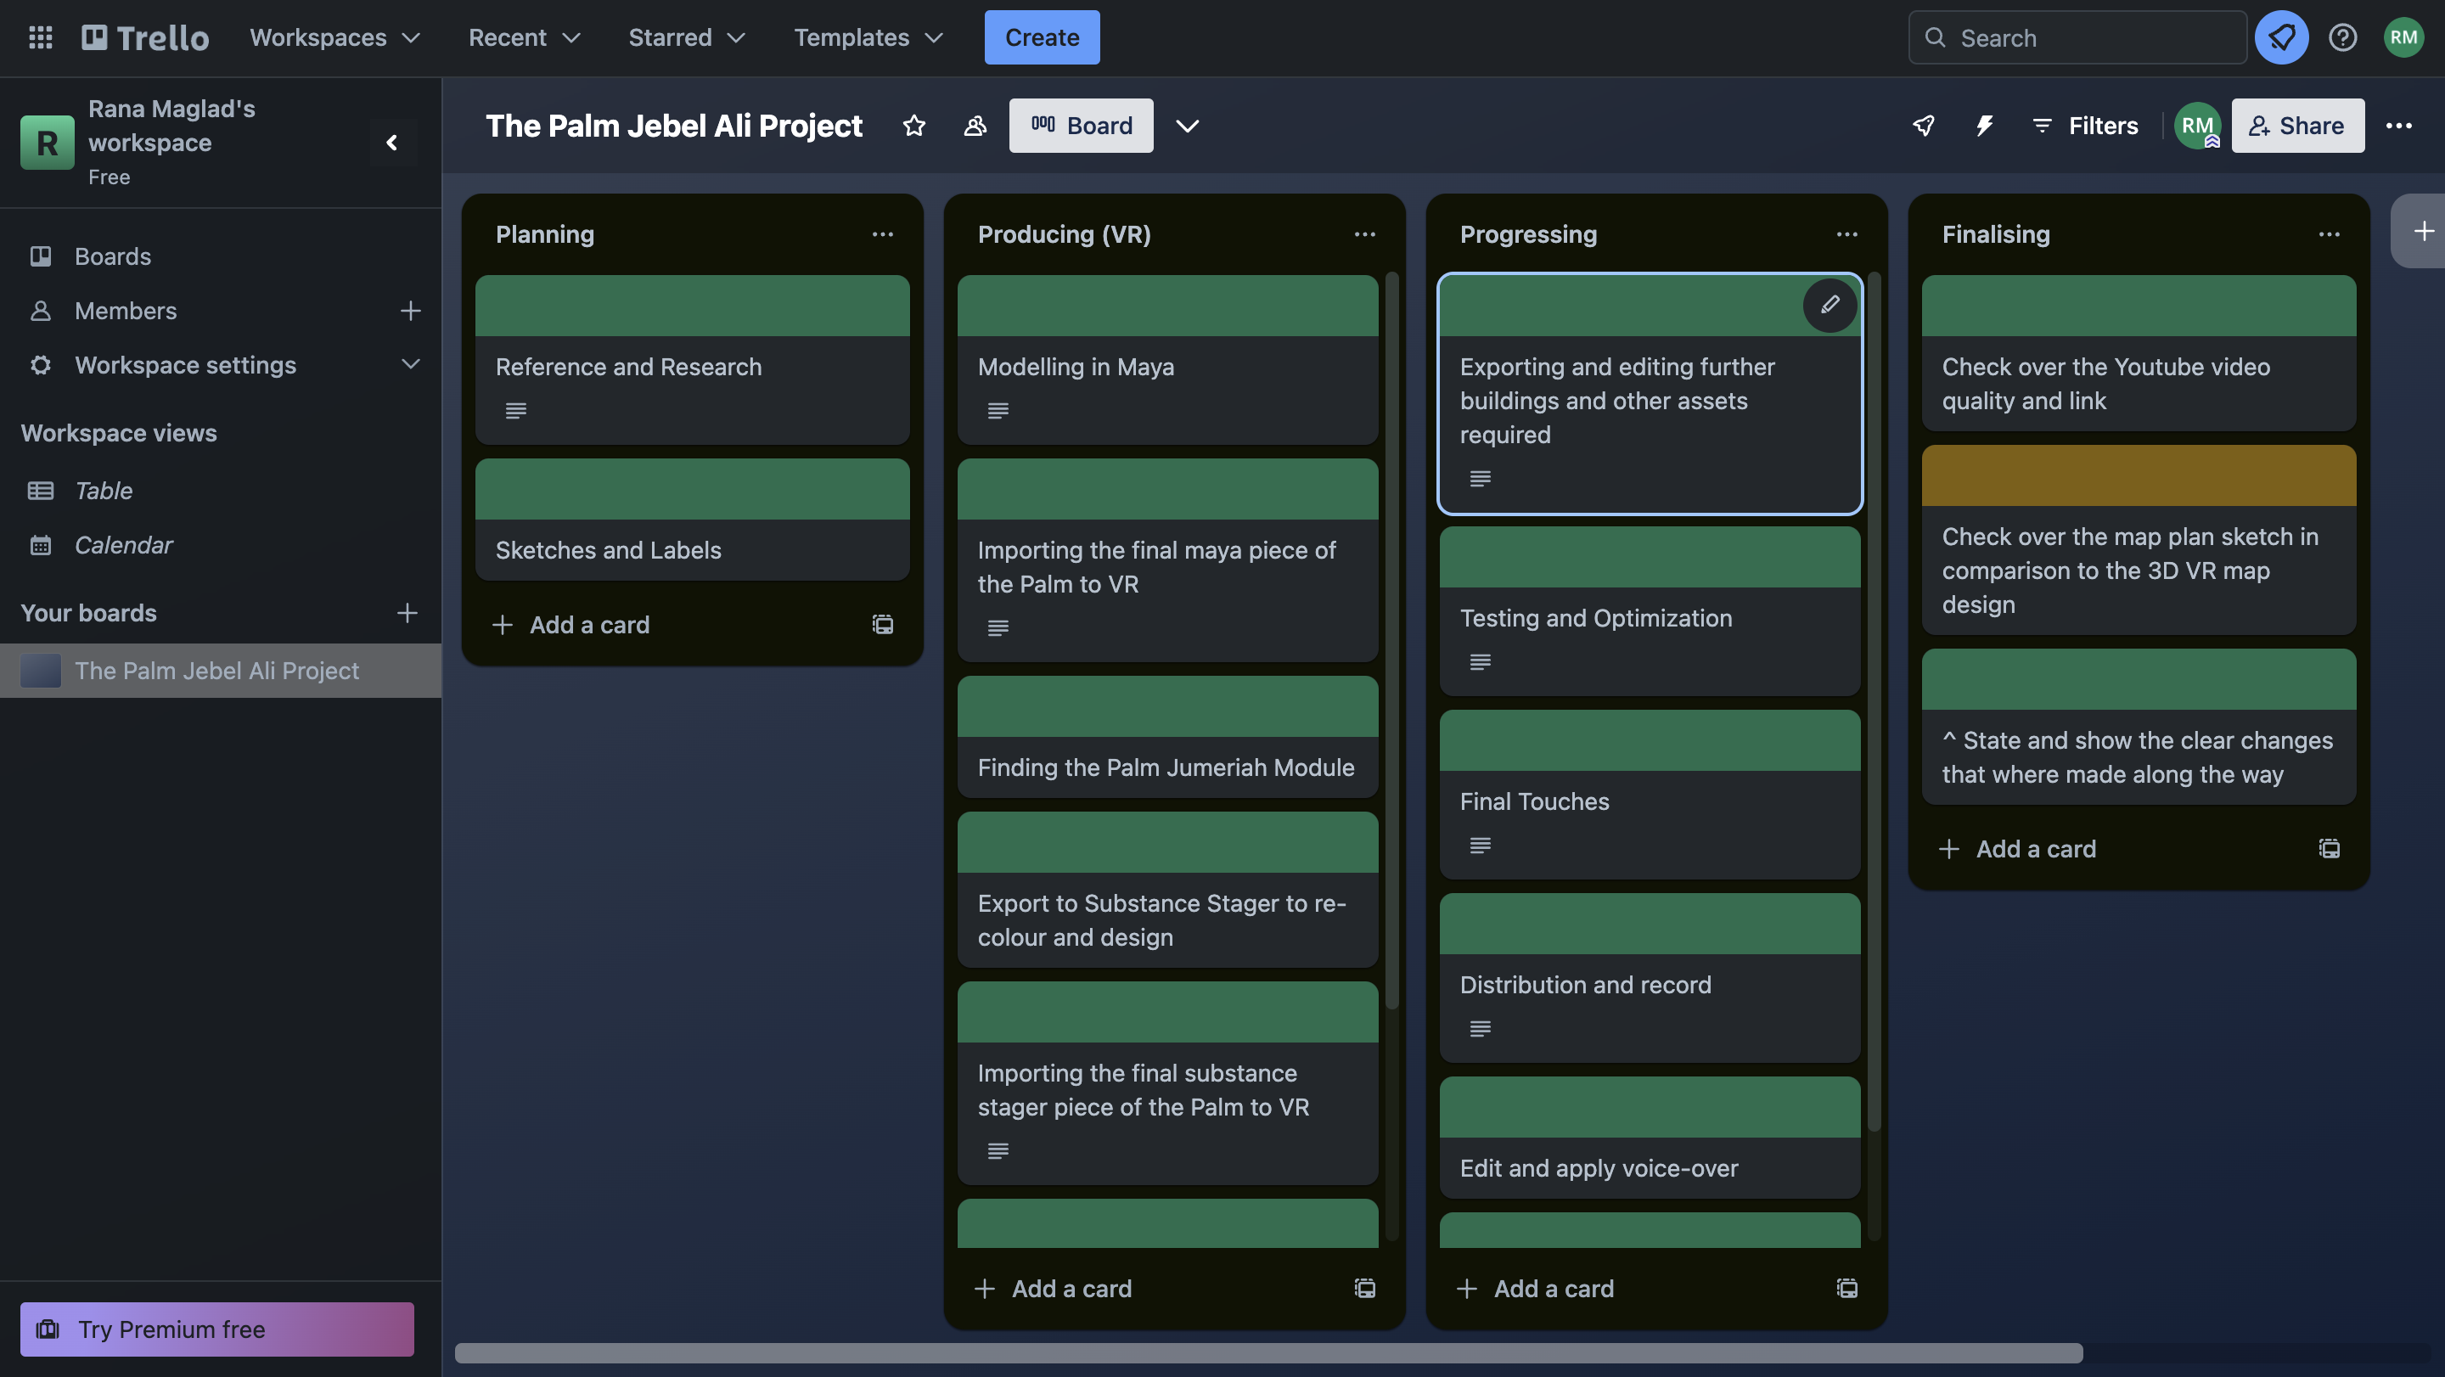The image size is (2445, 1377).
Task: Click the Share button
Action: 2297,126
